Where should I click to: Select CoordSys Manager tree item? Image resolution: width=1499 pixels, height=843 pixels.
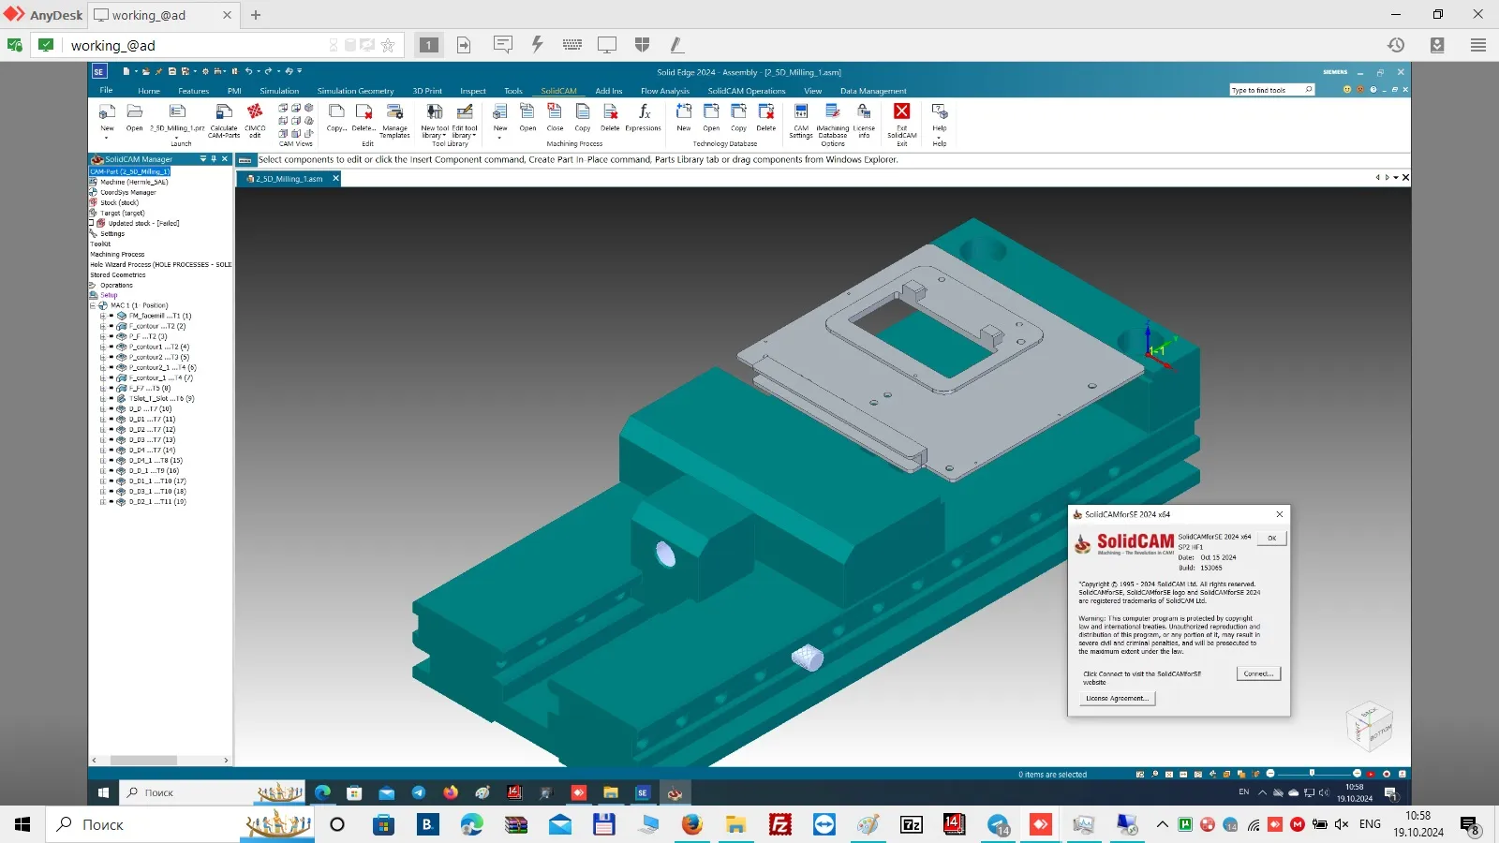click(x=128, y=192)
